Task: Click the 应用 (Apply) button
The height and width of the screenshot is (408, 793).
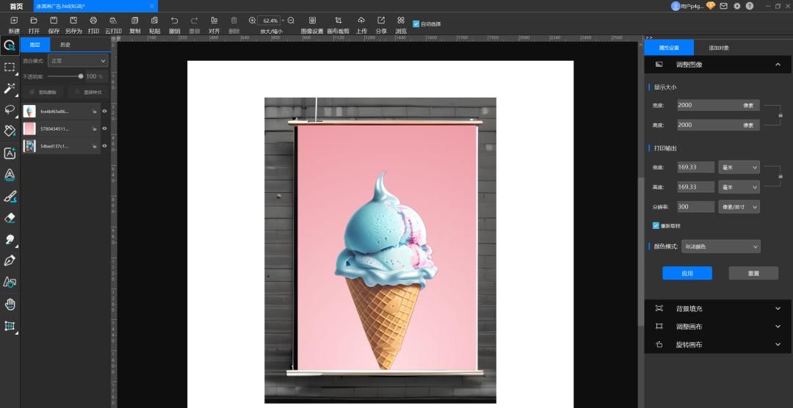Action: (x=687, y=273)
